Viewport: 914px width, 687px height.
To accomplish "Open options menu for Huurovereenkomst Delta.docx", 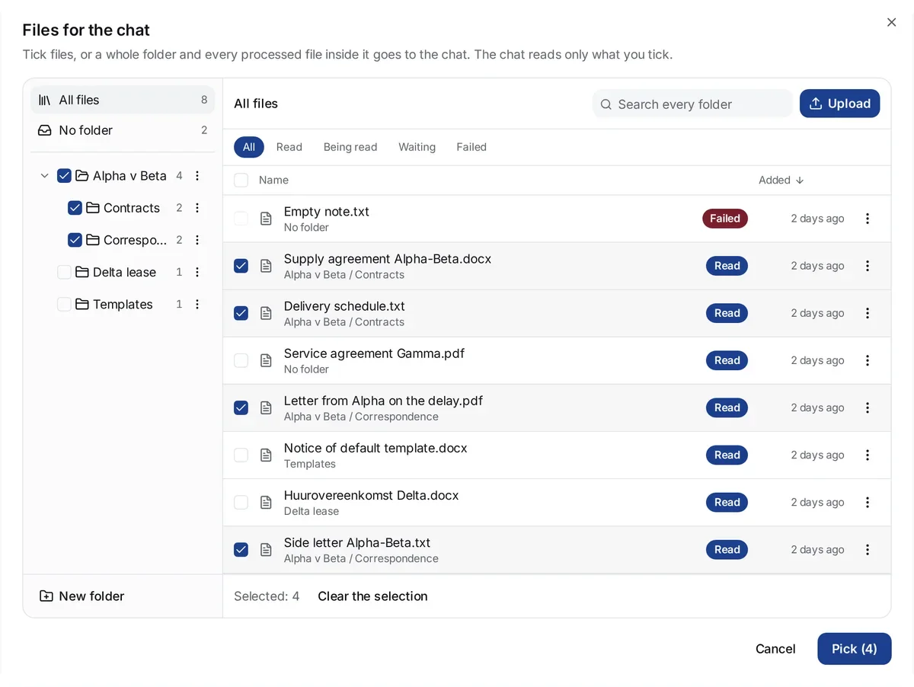I will [867, 502].
